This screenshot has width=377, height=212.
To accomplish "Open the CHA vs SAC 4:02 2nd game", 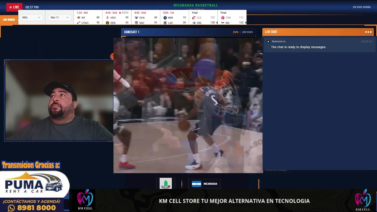I will pyautogui.click(x=146, y=18).
